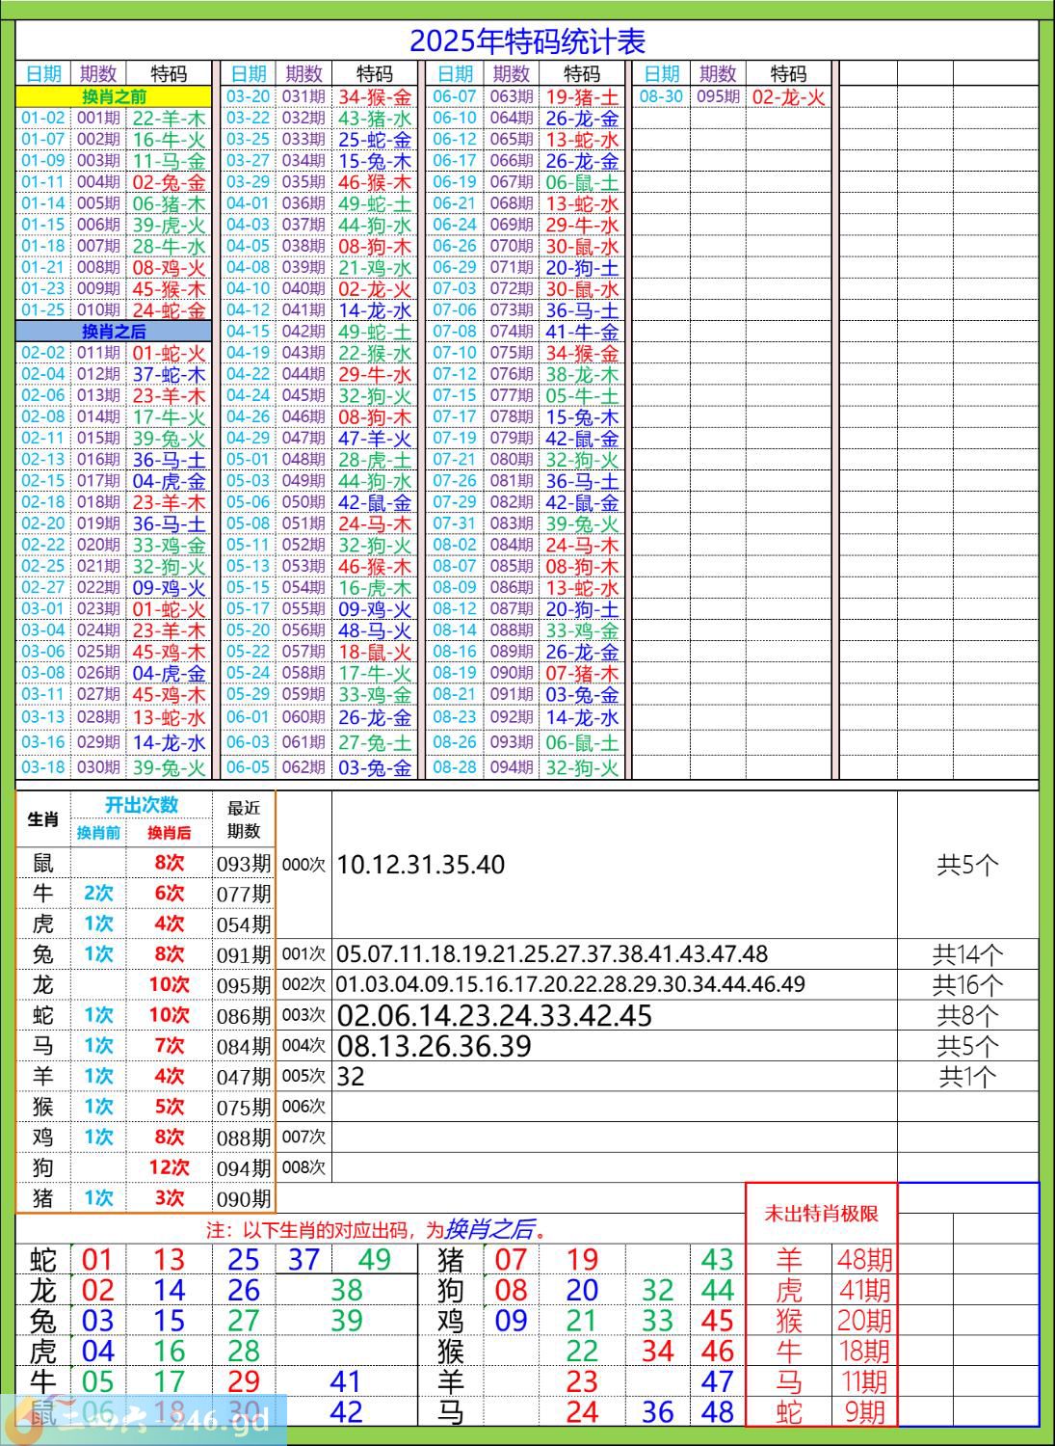Viewport: 1055px width, 1446px height.
Task: Click the "开出次数" header
Action: pyautogui.click(x=142, y=805)
